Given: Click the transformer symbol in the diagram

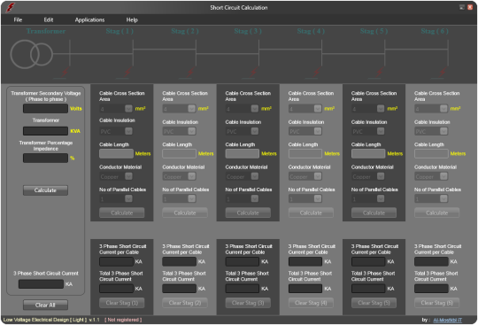Looking at the screenshot, I should [x=32, y=54].
